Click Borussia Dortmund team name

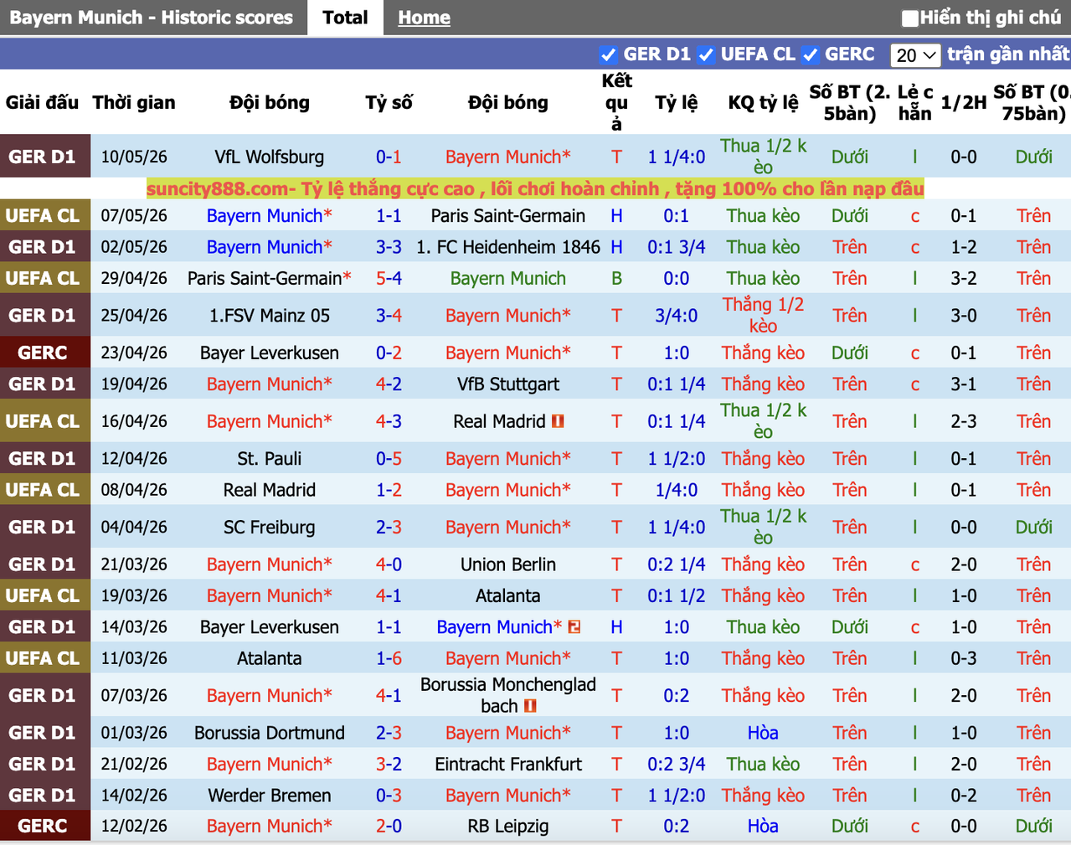point(269,733)
